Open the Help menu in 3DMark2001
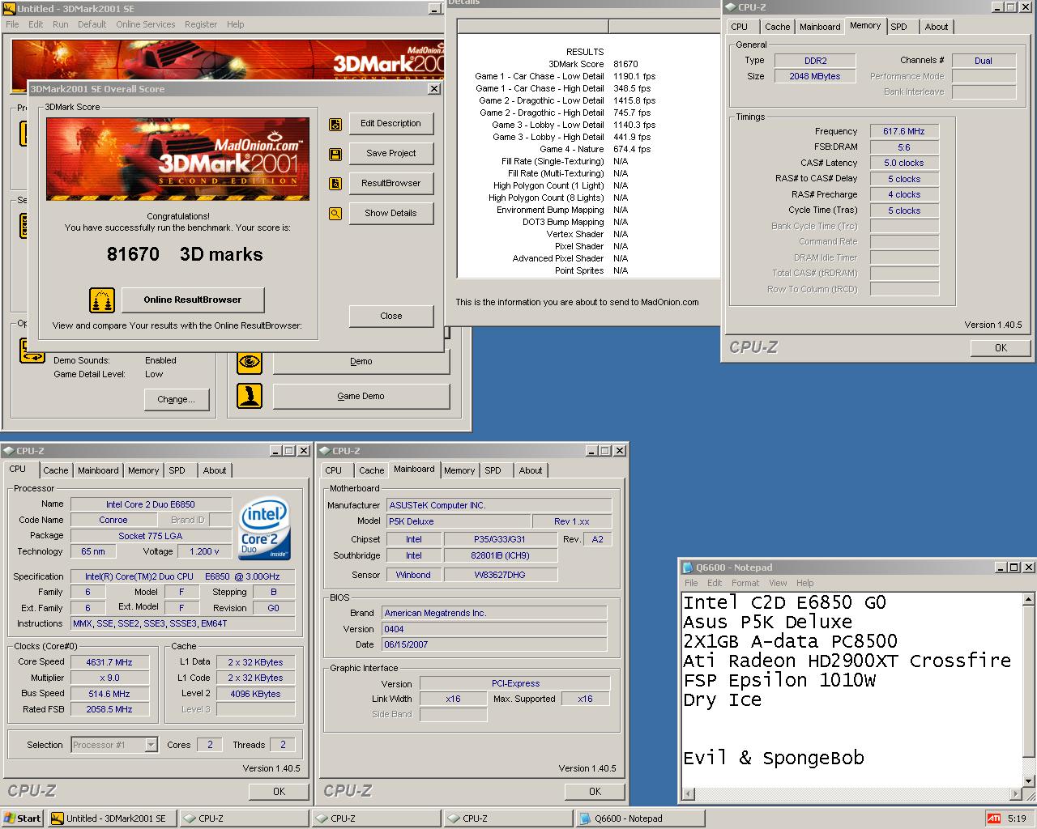This screenshot has width=1037, height=829. 235,24
